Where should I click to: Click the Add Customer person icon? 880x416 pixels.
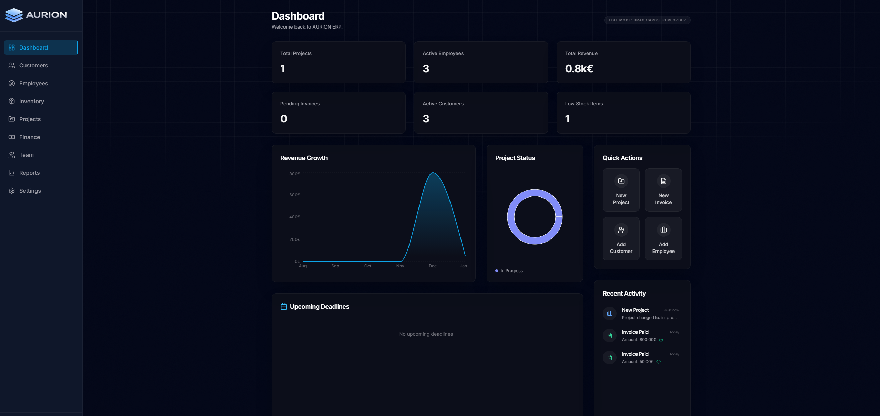click(621, 230)
